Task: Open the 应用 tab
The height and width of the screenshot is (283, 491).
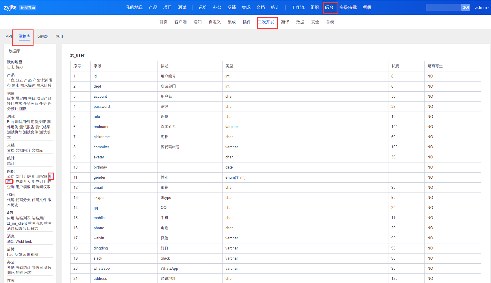Action: tap(59, 36)
